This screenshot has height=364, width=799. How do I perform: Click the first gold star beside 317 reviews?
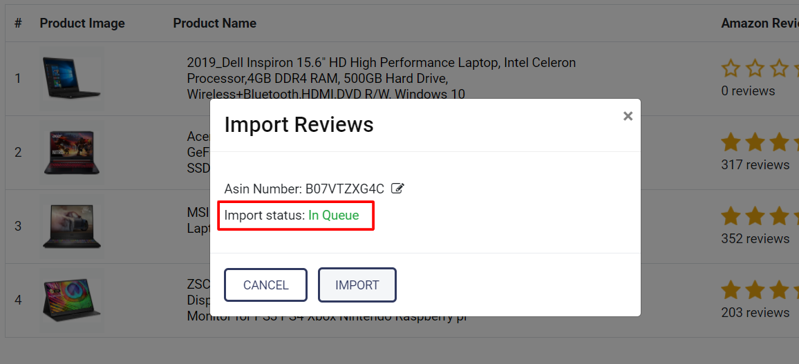[x=731, y=142]
